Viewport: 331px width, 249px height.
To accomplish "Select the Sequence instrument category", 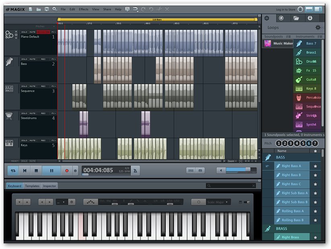I will click(307, 107).
